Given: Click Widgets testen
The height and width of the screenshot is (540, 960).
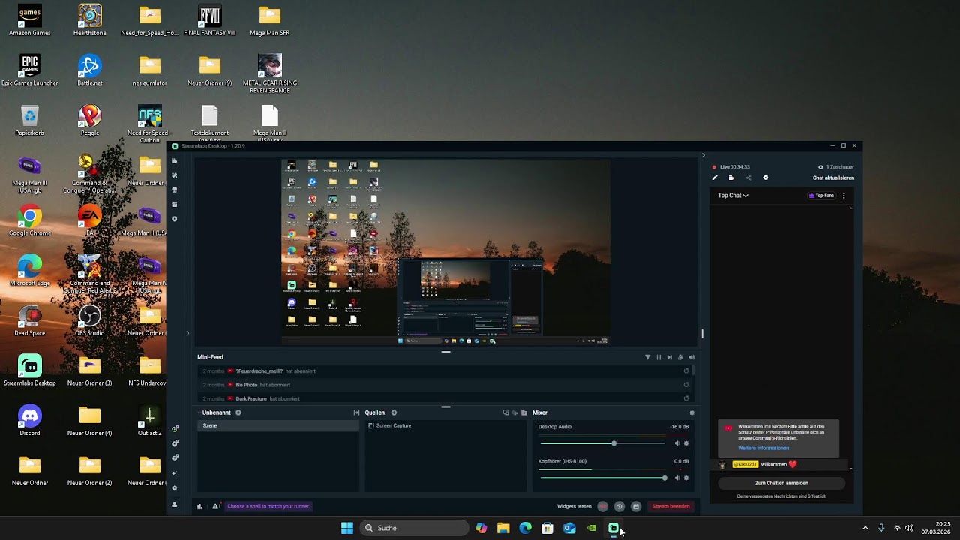Looking at the screenshot, I should coord(574,506).
